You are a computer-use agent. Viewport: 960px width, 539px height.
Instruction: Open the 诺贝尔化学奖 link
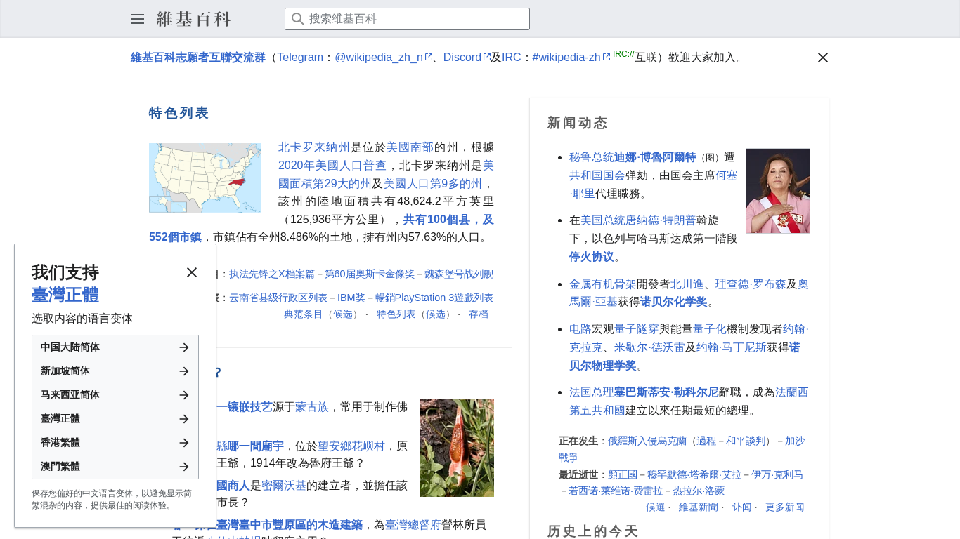tap(673, 302)
